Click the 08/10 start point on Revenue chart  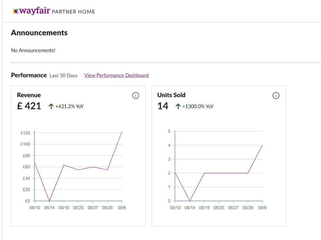pyautogui.click(x=35, y=163)
